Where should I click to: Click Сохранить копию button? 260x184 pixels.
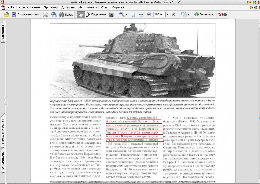26,14
